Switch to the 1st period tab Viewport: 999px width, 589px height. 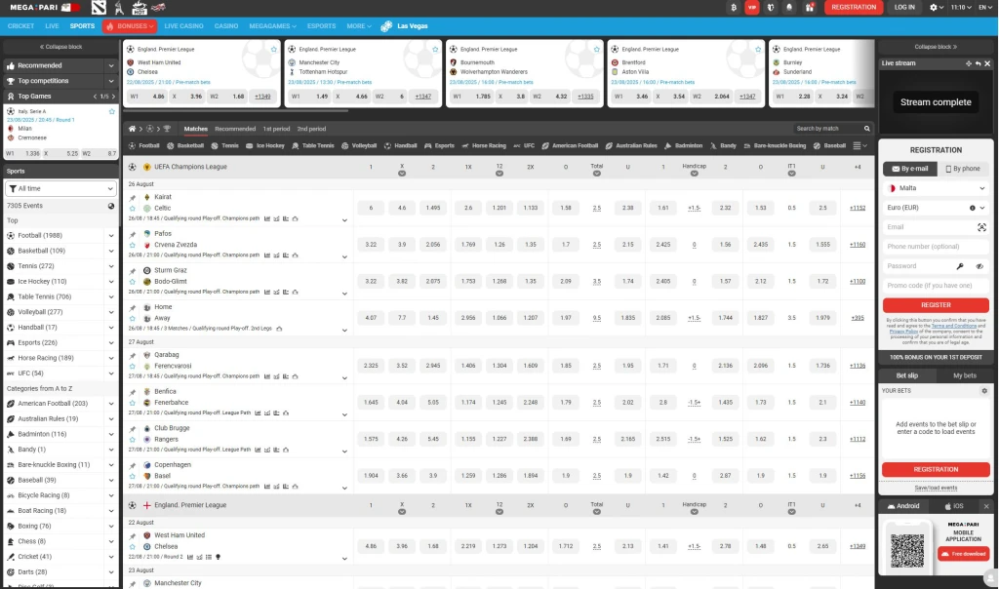276,129
